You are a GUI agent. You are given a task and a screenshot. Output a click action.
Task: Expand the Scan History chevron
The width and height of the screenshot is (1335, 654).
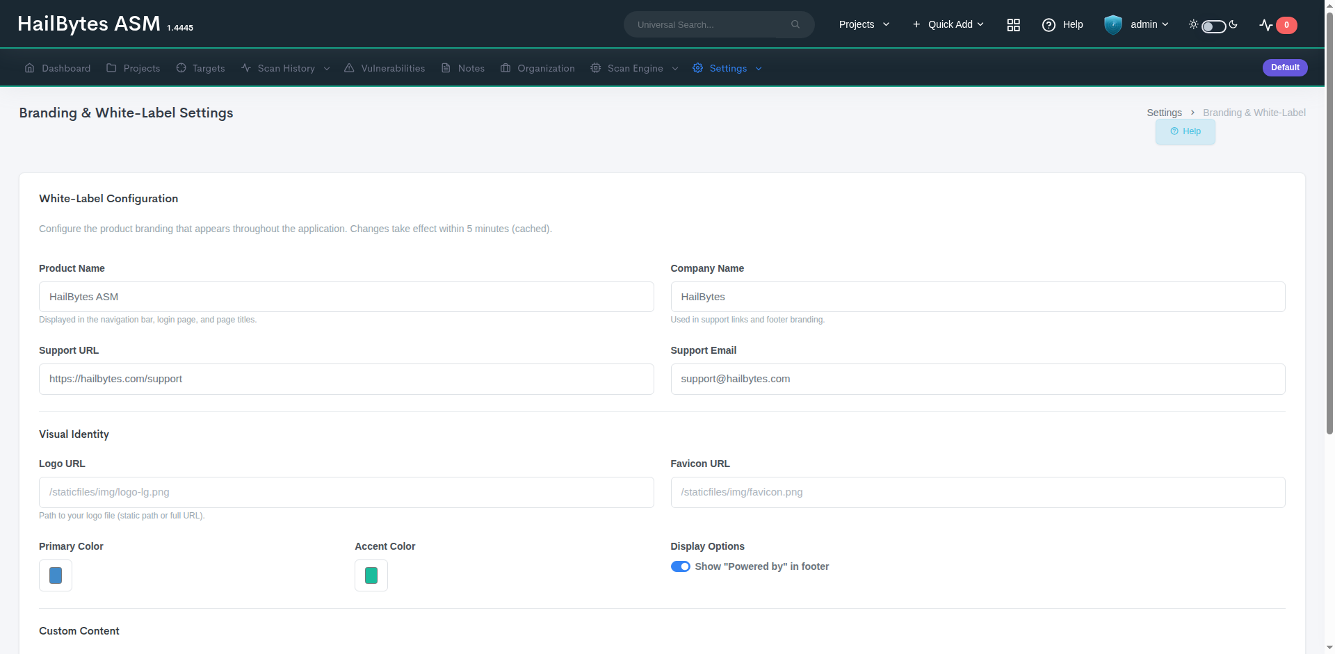[327, 69]
